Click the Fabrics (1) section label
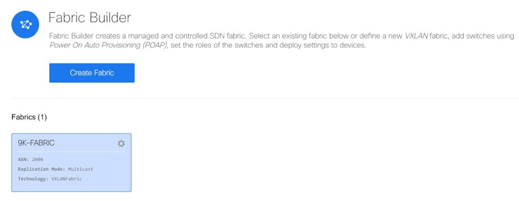 [x=29, y=118]
